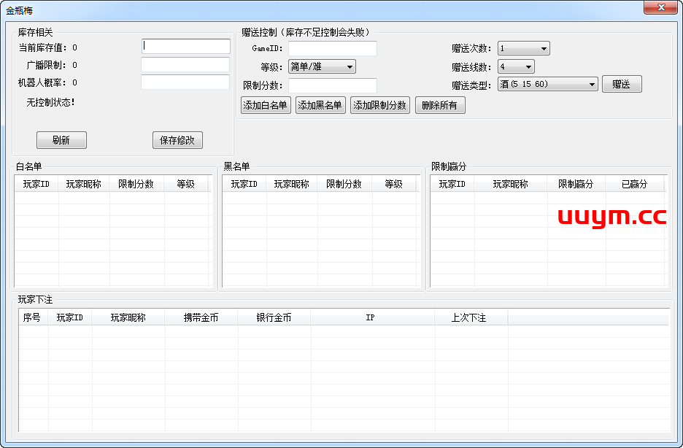Focus the 限制分数 input under 等级

pos(333,85)
